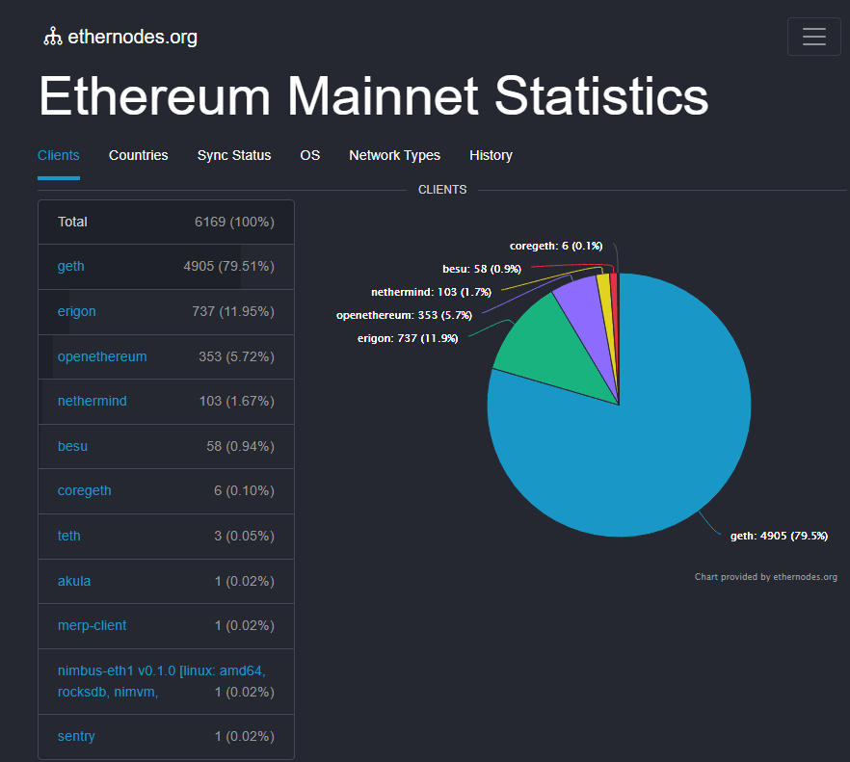850x762 pixels.
Task: Click the '58 (0.94%)' besu value
Action: pyautogui.click(x=240, y=446)
